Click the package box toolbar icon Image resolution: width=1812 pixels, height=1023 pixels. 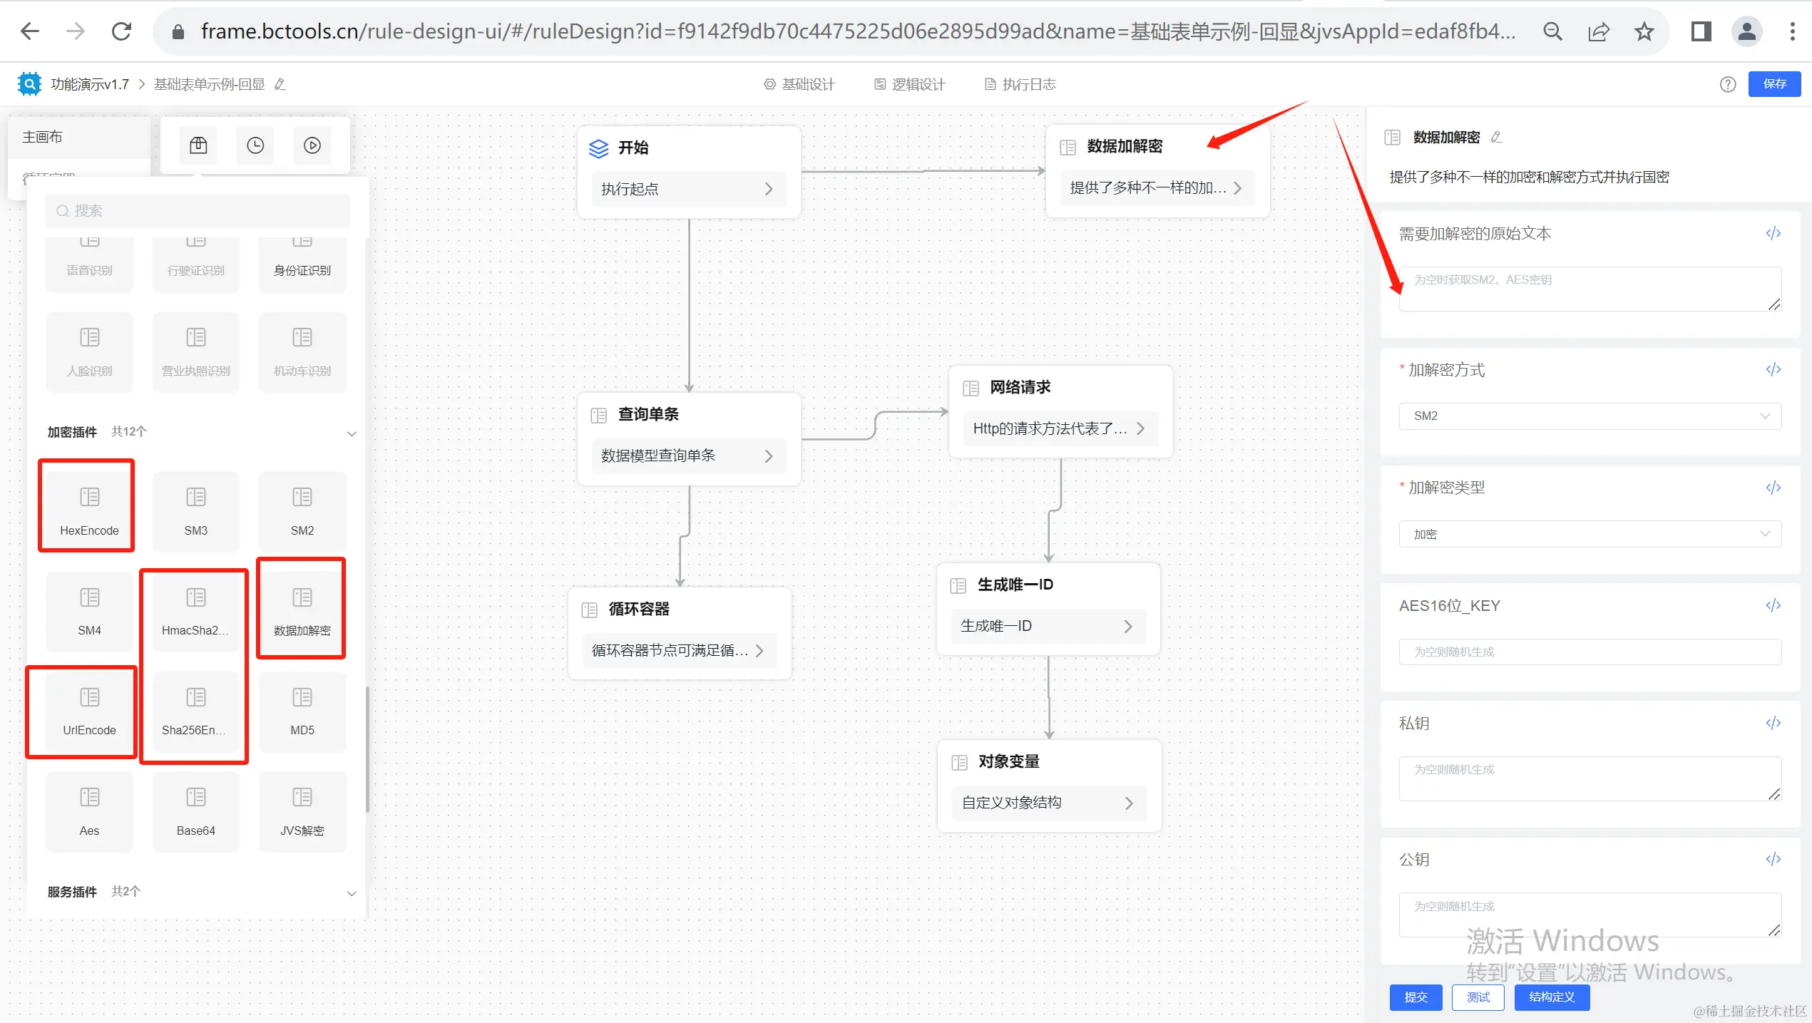198,145
